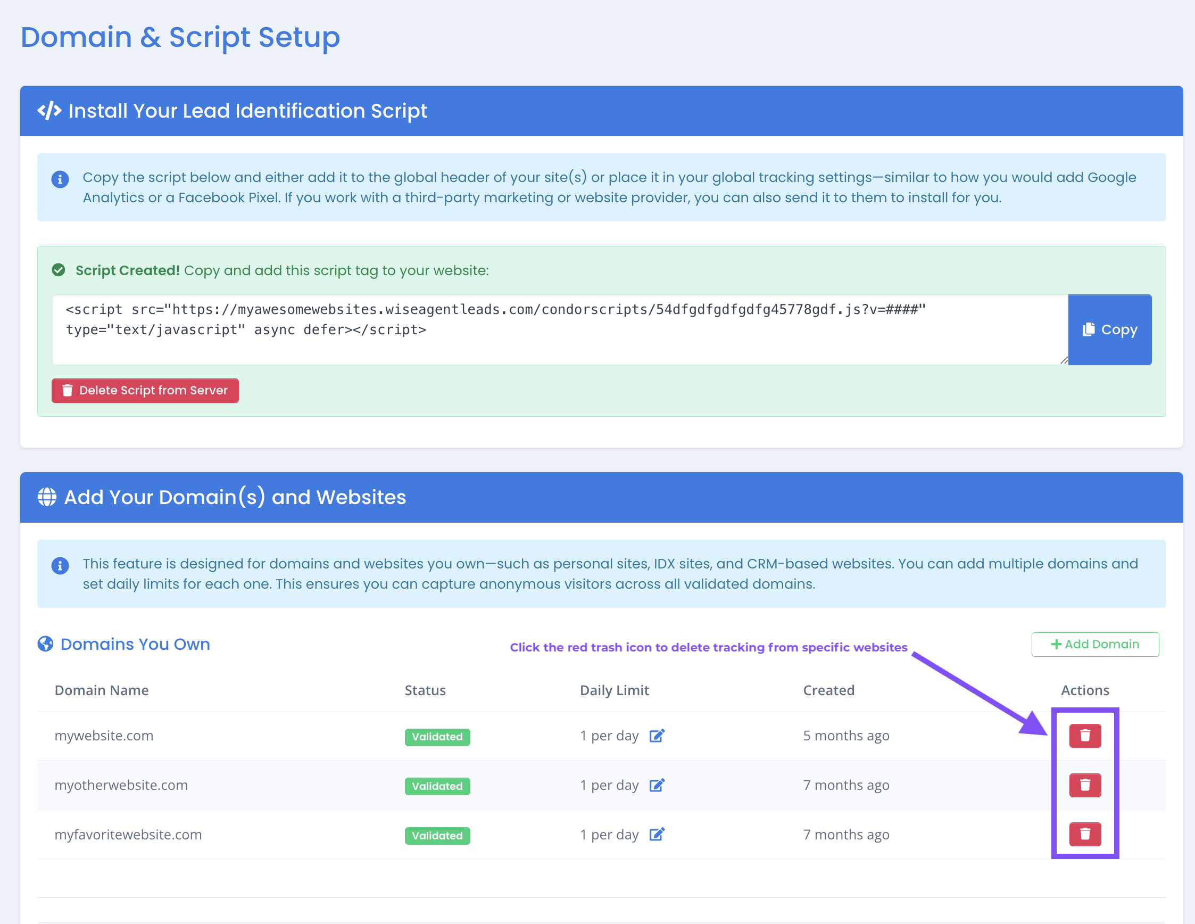1195x924 pixels.
Task: Click the info icon in domains feature banner
Action: (x=60, y=565)
